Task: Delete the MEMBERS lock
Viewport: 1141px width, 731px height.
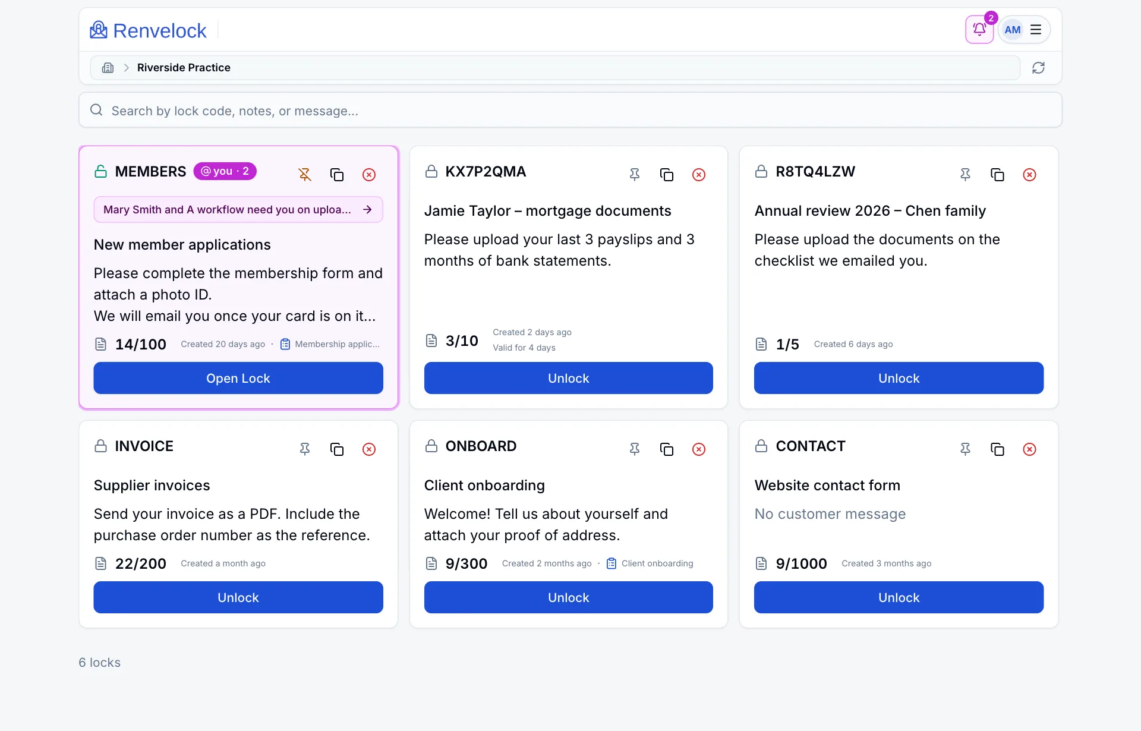Action: [369, 175]
